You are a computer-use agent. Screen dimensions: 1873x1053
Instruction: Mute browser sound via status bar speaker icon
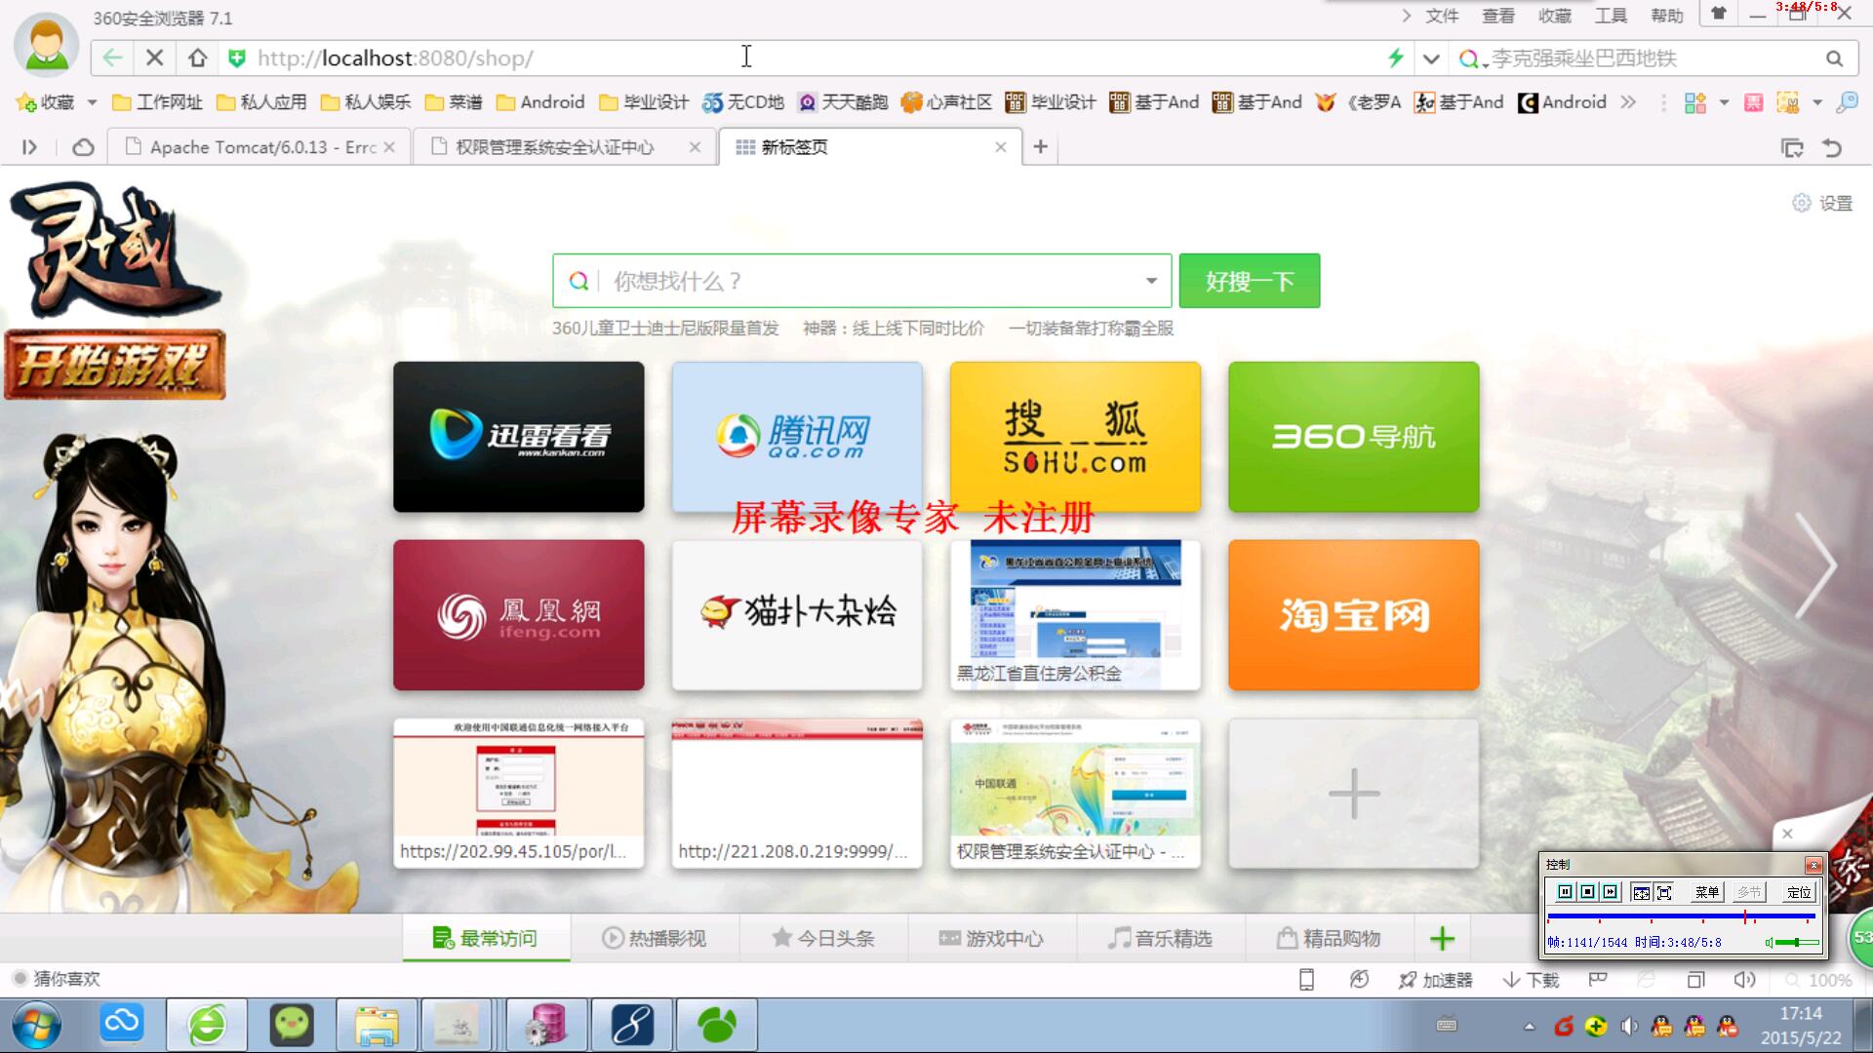pyautogui.click(x=1744, y=980)
